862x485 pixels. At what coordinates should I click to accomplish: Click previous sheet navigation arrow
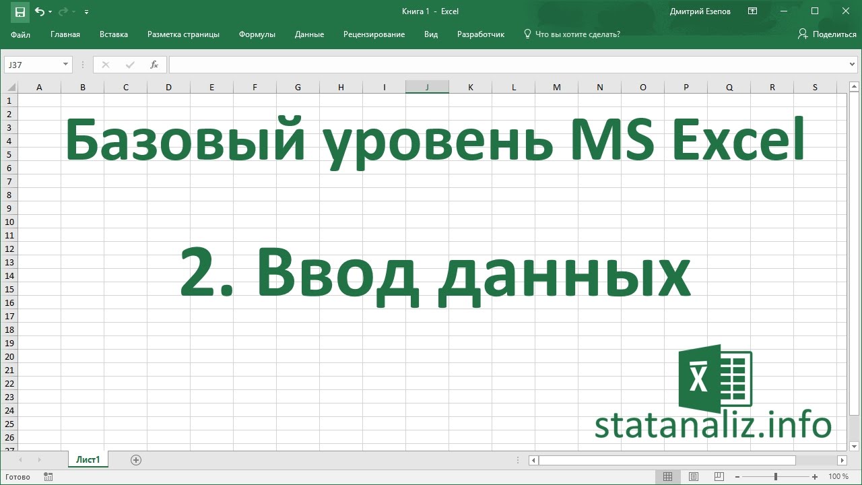pyautogui.click(x=21, y=460)
